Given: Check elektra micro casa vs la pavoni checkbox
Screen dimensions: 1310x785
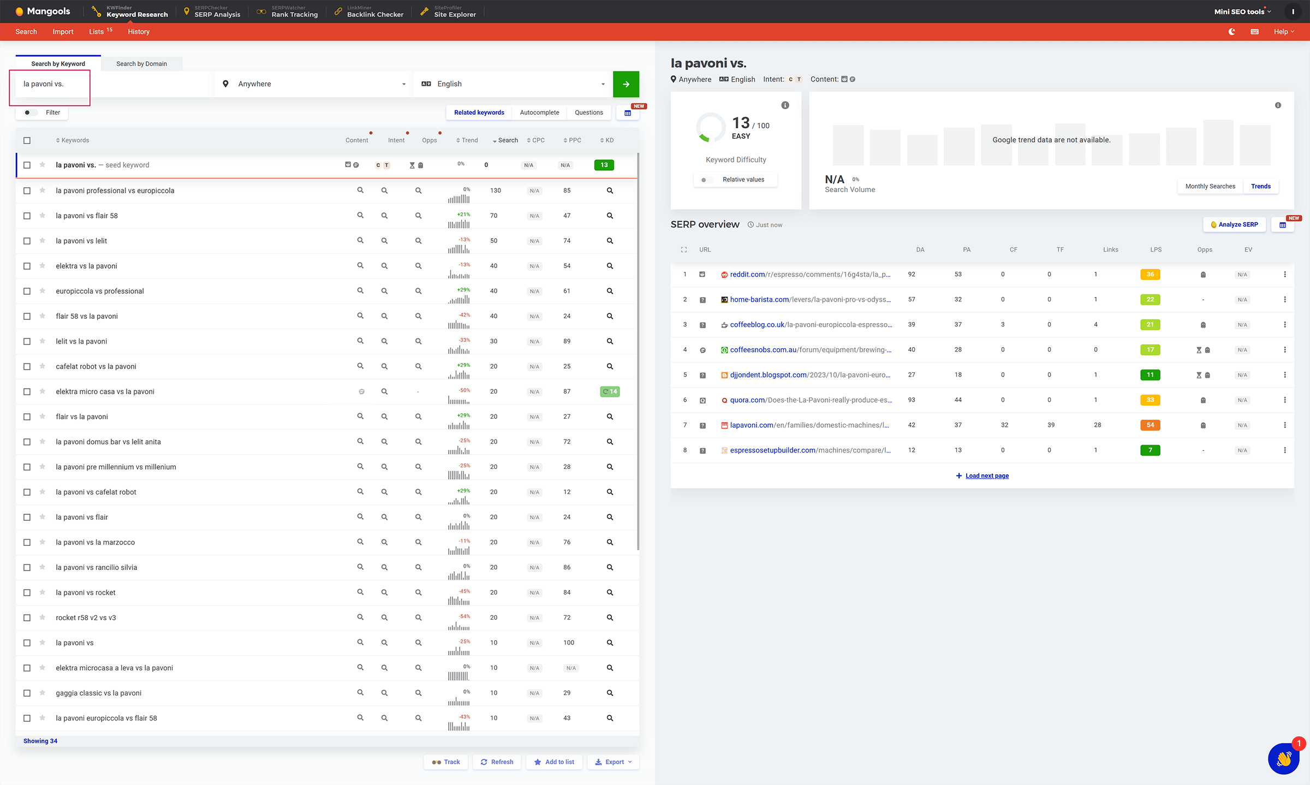Looking at the screenshot, I should (27, 391).
